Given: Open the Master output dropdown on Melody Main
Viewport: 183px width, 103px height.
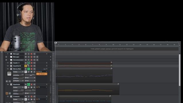Looking at the screenshot, I should pyautogui.click(x=18, y=81).
